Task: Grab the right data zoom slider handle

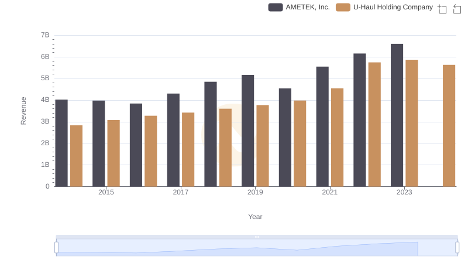Action: tap(457, 247)
